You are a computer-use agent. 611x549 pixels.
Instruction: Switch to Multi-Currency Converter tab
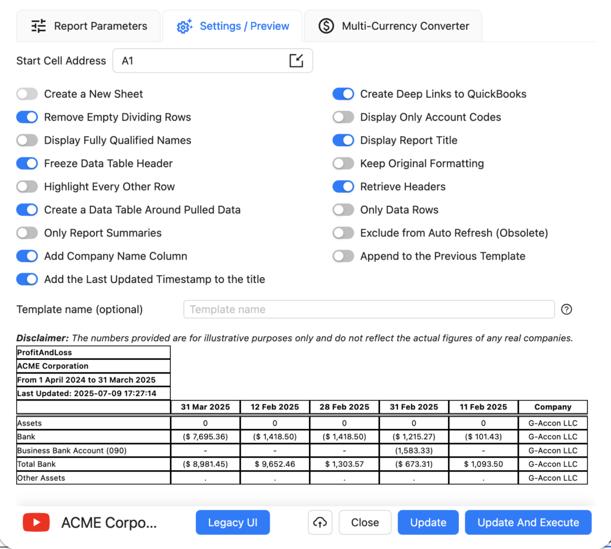[393, 26]
